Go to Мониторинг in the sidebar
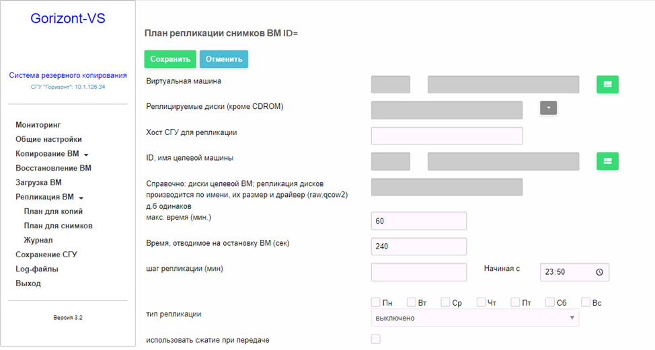 pos(38,125)
